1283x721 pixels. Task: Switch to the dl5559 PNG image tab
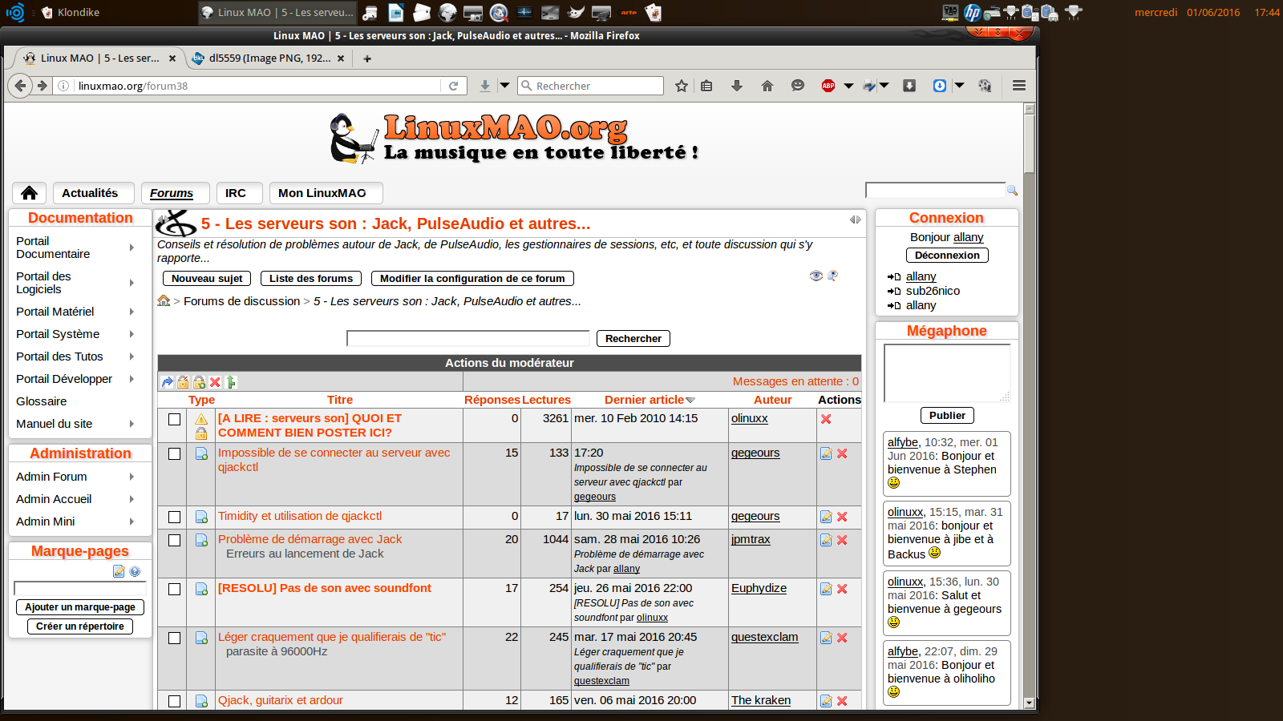click(268, 58)
